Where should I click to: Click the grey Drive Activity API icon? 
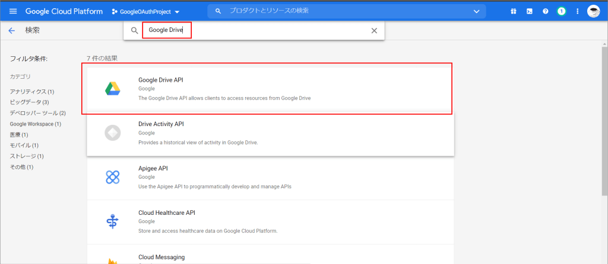112,133
